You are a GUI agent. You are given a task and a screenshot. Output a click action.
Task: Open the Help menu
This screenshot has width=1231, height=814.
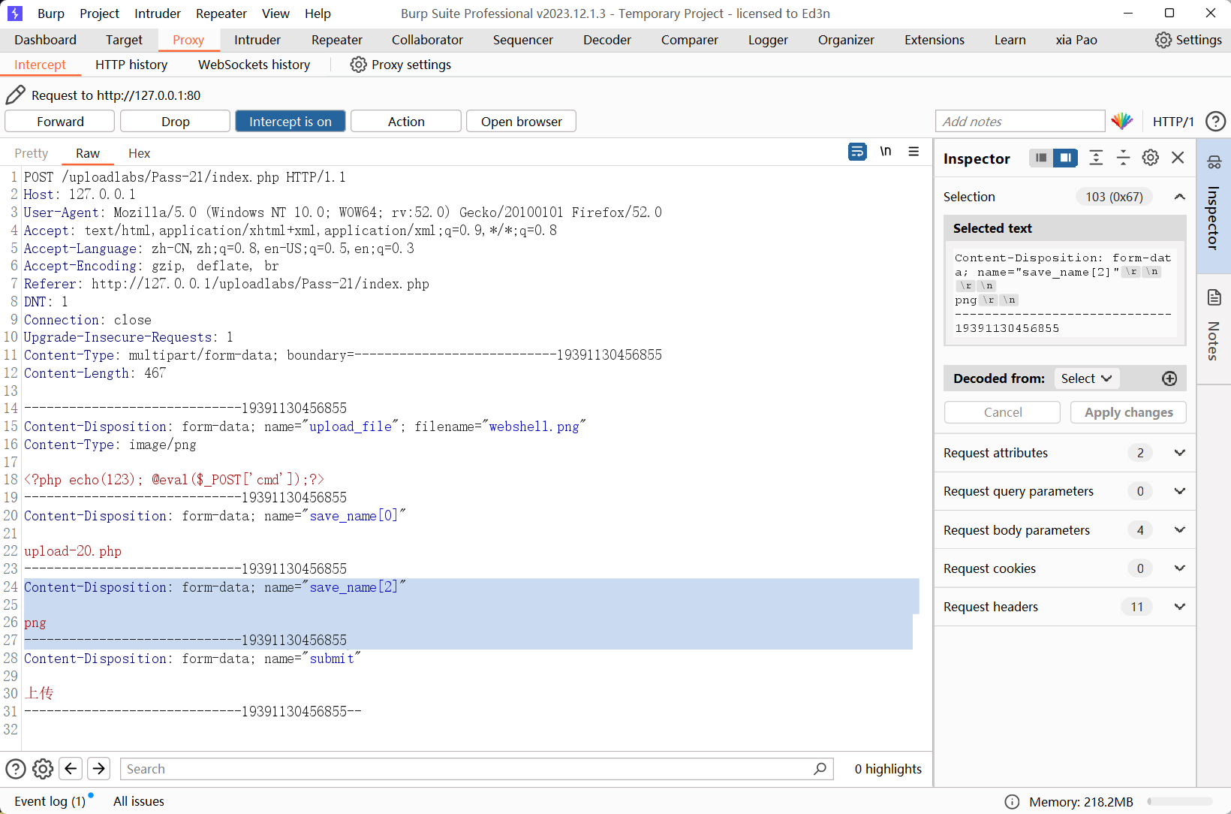(318, 14)
